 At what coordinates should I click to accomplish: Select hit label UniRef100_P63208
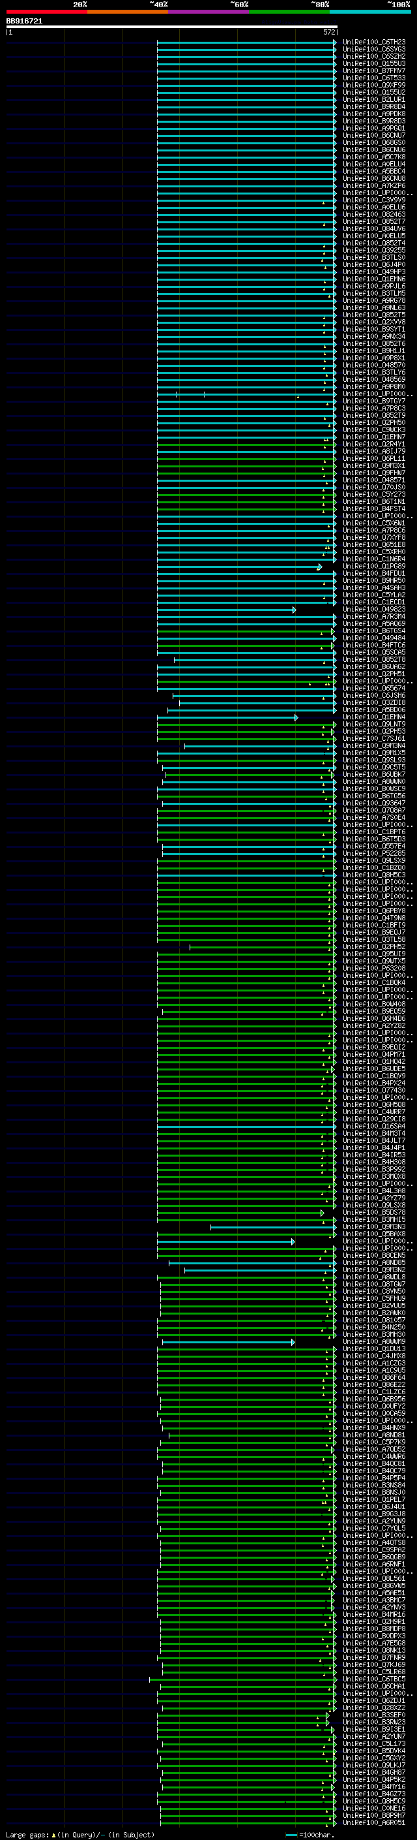374,969
